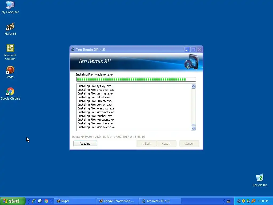Click the Cancel button in installer
Viewport: 273px width, 205px height.
189,143
